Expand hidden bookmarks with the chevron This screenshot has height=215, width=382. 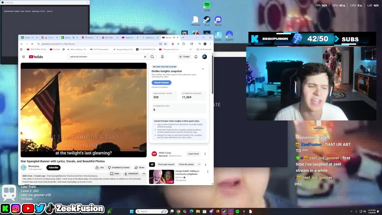coord(190,50)
